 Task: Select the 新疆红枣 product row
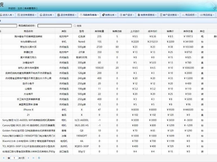tap(108, 52)
